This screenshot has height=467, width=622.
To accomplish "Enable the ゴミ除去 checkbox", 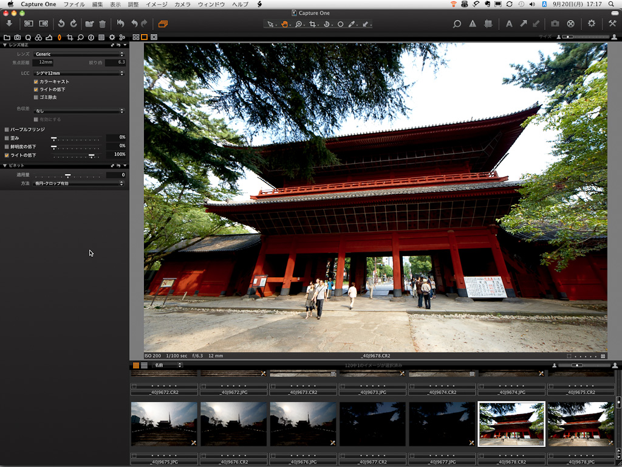I will tap(36, 97).
